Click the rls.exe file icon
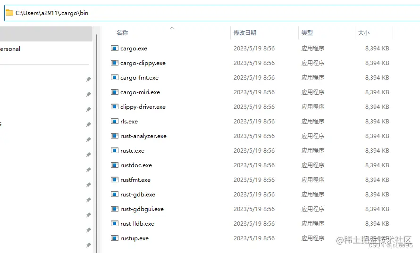The height and width of the screenshot is (253, 420). point(115,121)
